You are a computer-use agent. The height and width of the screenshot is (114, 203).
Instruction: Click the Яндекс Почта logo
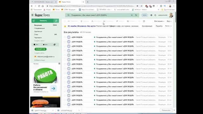(42, 15)
